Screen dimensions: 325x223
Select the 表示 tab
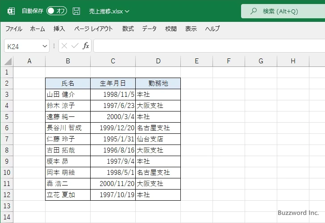click(x=191, y=29)
